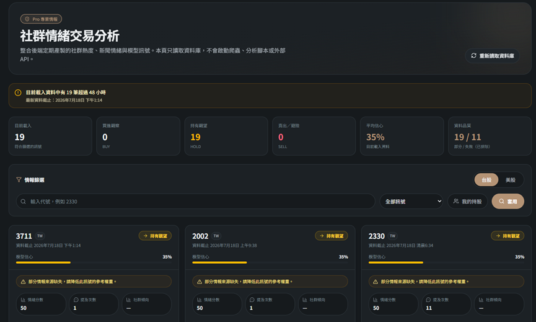Click the 買進觀察 BUY stat card
The height and width of the screenshot is (322, 536).
(x=138, y=136)
